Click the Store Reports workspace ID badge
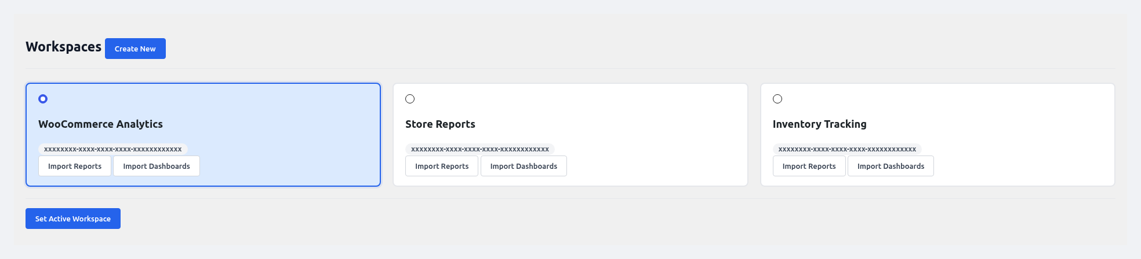 click(480, 149)
